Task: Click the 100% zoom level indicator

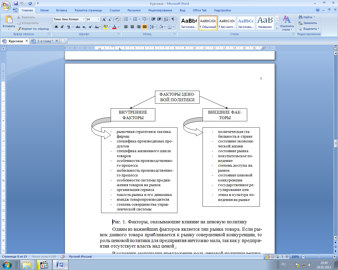Action: (295, 257)
